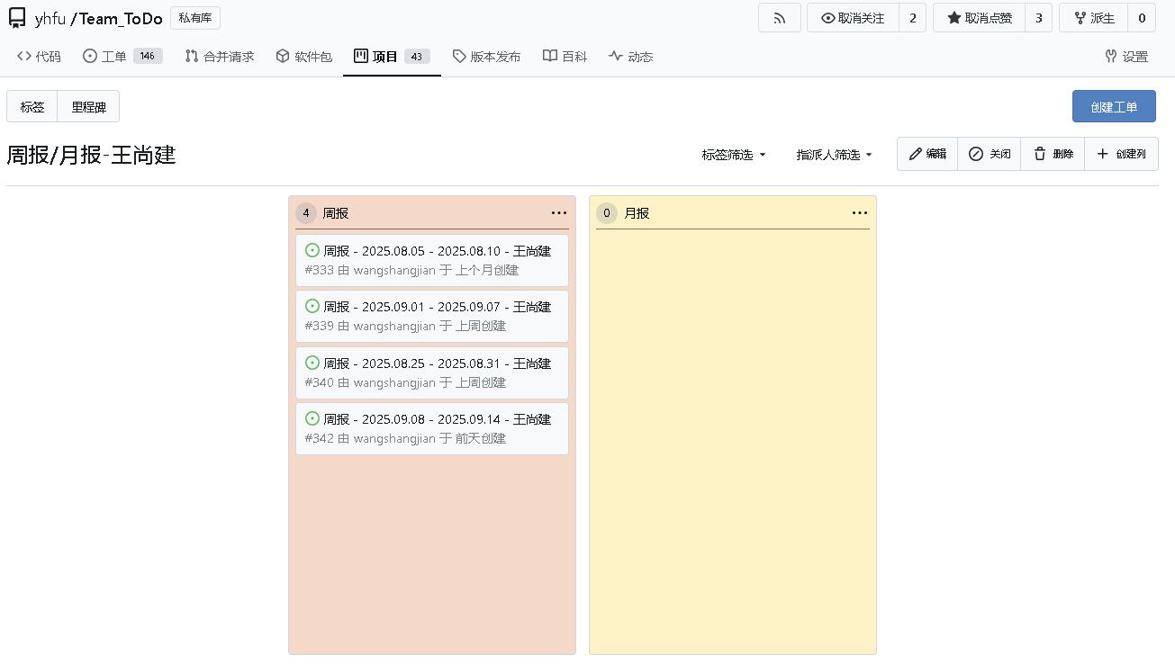This screenshot has width=1175, height=664.
Task: Click the open-issue icon on issue #333
Action: pos(312,250)
